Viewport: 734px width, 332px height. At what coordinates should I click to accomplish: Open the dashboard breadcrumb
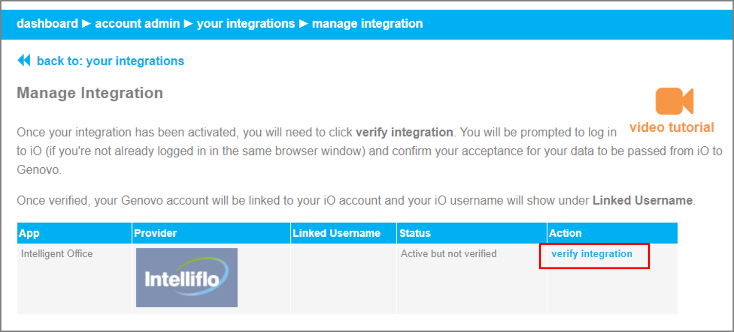[47, 23]
